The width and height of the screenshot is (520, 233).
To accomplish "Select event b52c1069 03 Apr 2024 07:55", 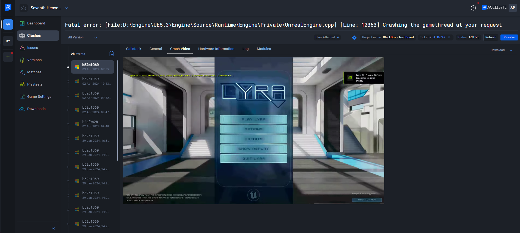I will click(93, 67).
